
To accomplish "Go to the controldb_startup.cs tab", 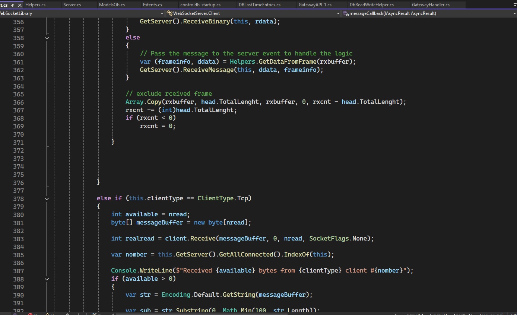I will [x=200, y=5].
